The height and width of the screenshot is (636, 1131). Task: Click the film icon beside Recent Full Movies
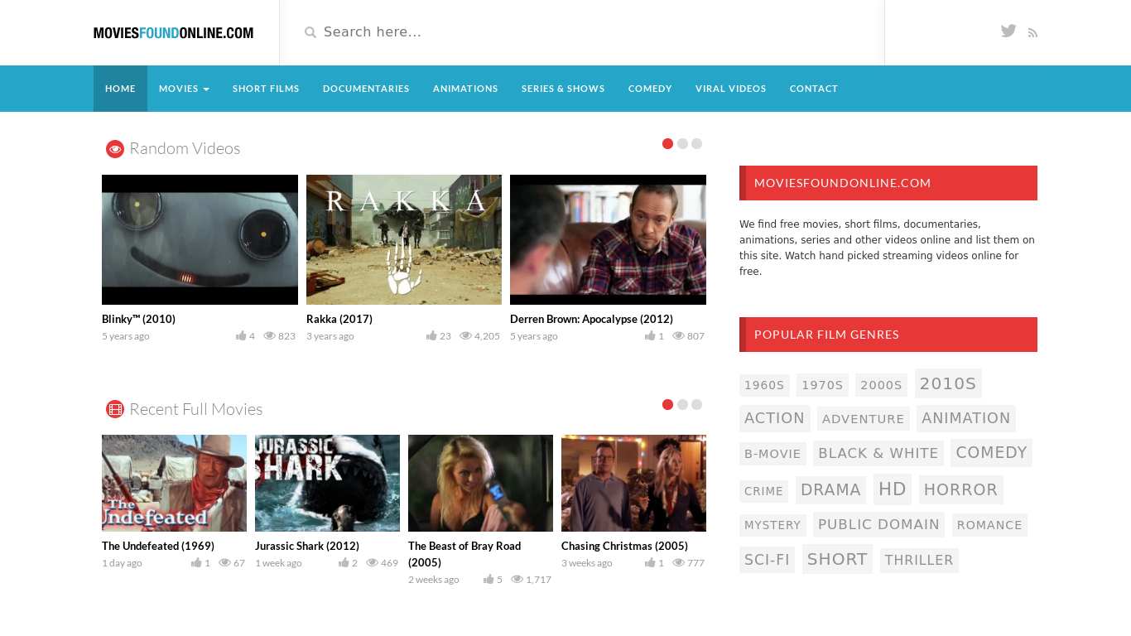click(x=115, y=409)
